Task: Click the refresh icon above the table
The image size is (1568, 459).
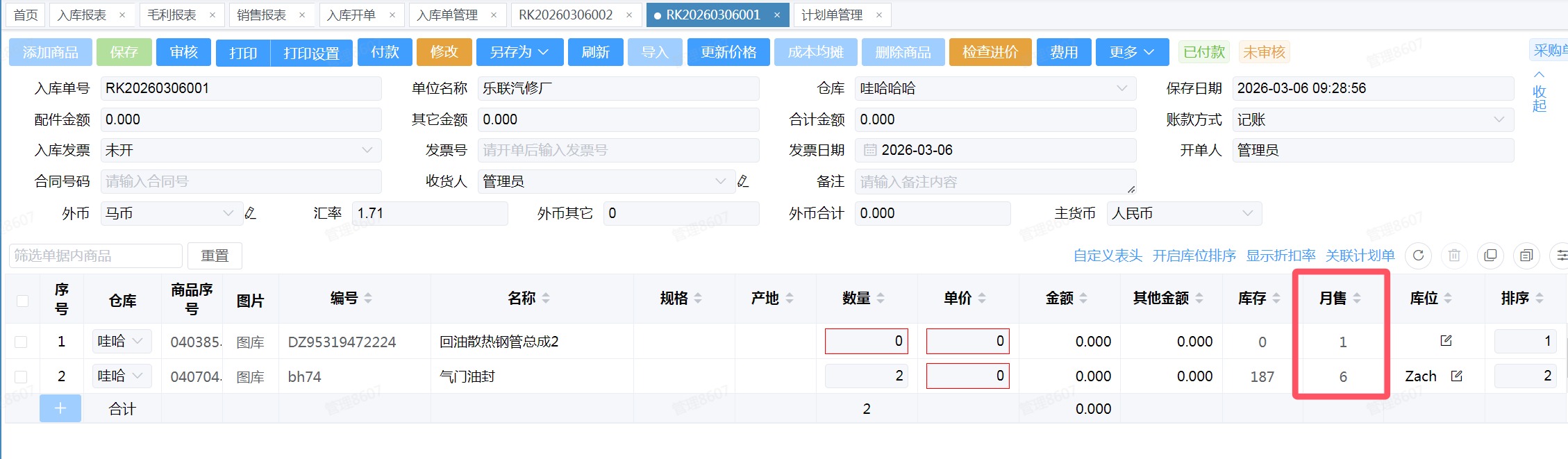Action: click(1419, 256)
